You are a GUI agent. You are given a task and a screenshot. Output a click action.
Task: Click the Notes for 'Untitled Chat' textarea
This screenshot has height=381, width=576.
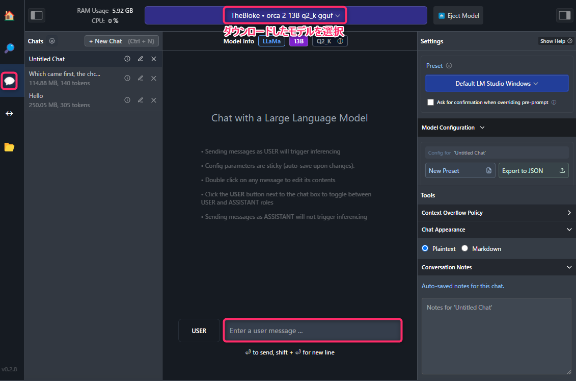point(496,336)
